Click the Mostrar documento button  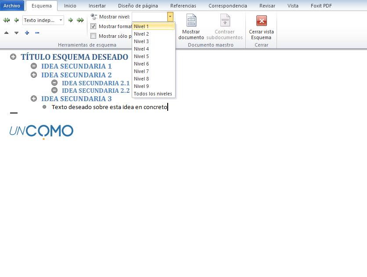tap(191, 27)
